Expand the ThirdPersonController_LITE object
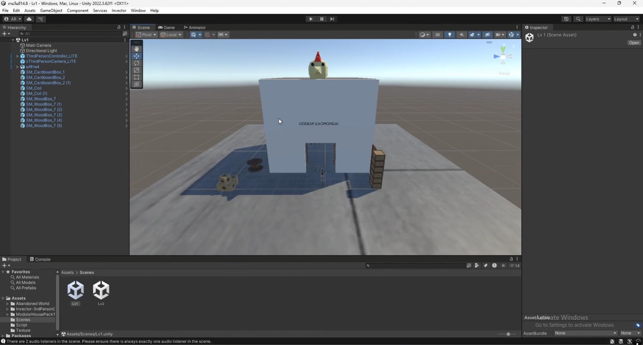 tap(17, 56)
